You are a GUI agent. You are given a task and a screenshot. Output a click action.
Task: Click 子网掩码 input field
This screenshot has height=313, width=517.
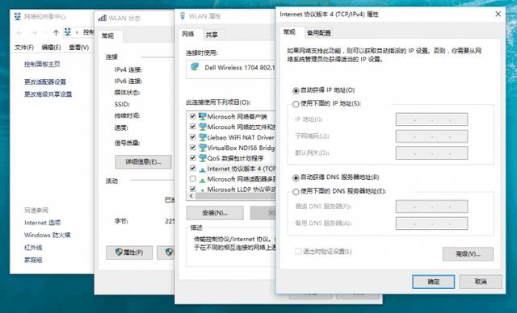pyautogui.click(x=431, y=136)
